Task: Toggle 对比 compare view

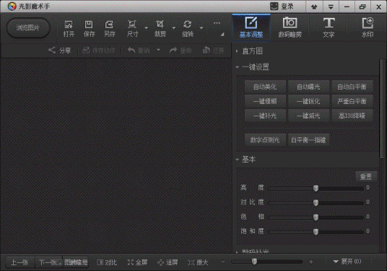Action: click(x=107, y=262)
